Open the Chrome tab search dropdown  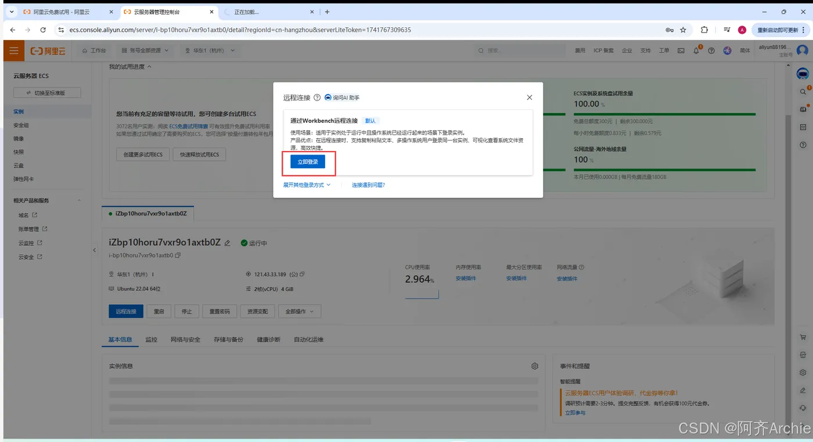click(12, 12)
